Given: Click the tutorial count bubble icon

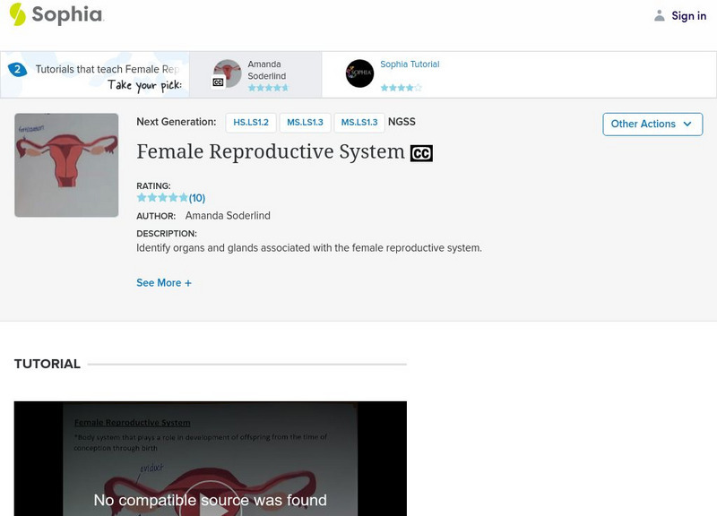Looking at the screenshot, I should click(17, 70).
